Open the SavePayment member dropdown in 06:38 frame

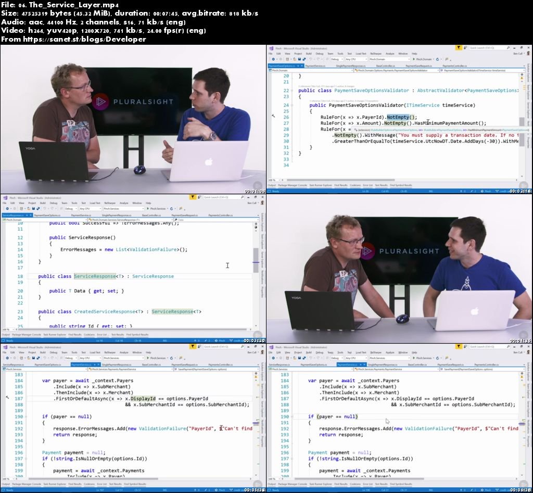point(482,369)
